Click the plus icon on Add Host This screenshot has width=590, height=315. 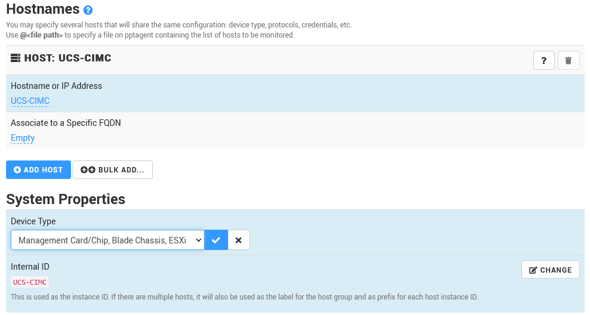coord(17,170)
